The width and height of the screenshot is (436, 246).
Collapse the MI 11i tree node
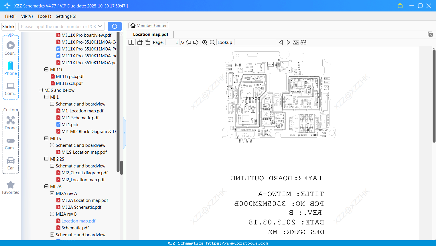pos(46,69)
